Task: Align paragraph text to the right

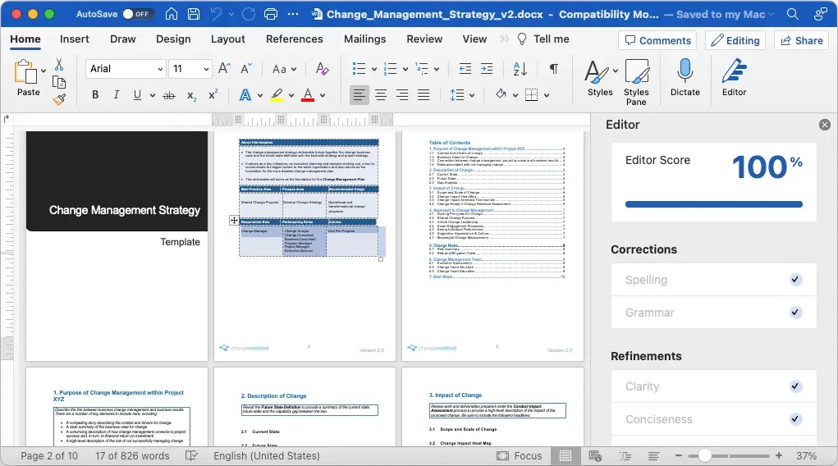Action: [402, 95]
